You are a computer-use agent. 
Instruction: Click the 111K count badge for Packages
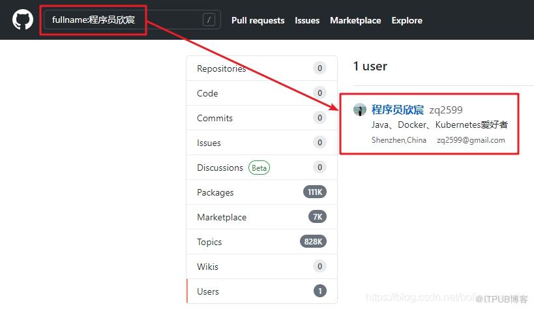315,192
